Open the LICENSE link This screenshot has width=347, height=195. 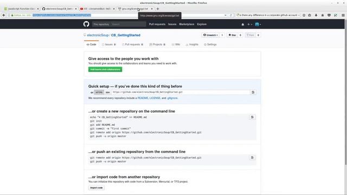tap(155, 98)
